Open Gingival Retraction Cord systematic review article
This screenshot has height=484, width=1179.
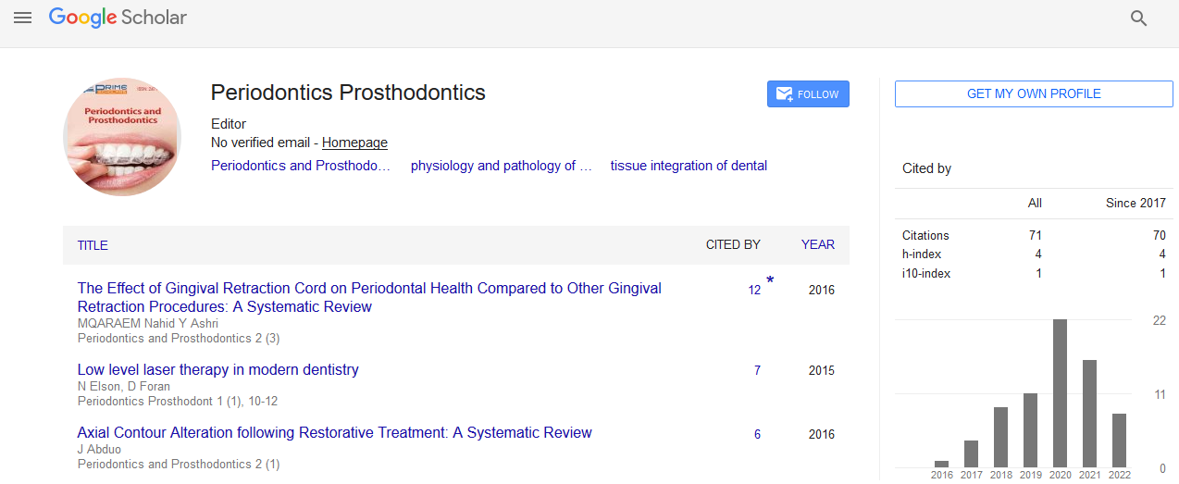(369, 297)
